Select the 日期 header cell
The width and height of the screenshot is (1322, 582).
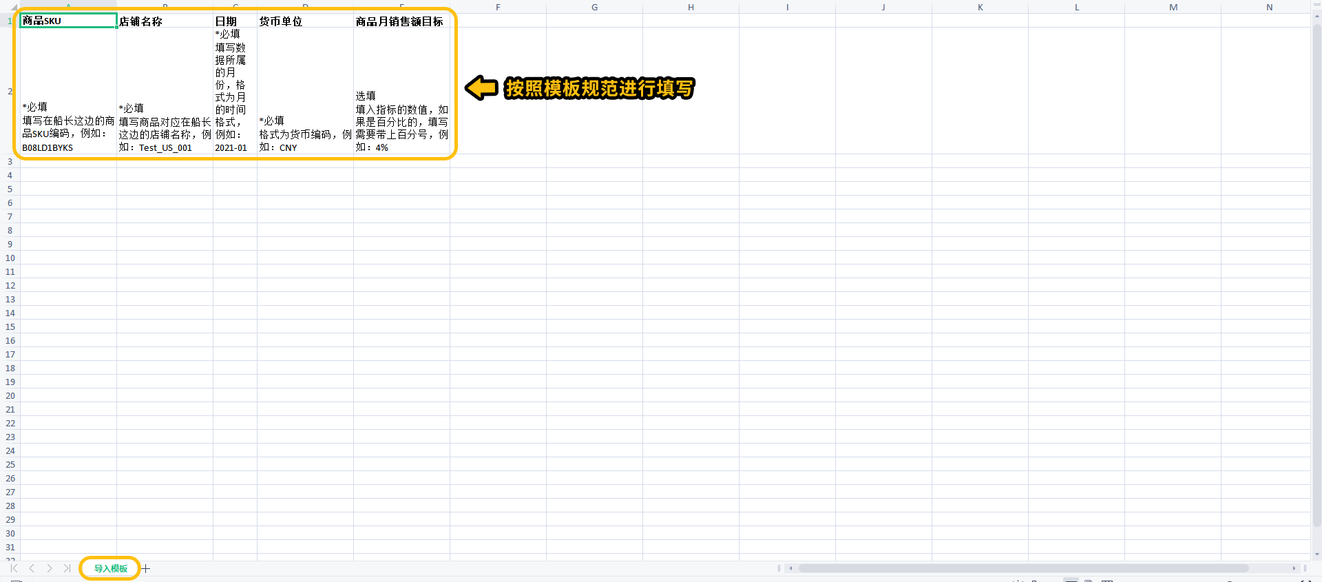click(x=235, y=21)
